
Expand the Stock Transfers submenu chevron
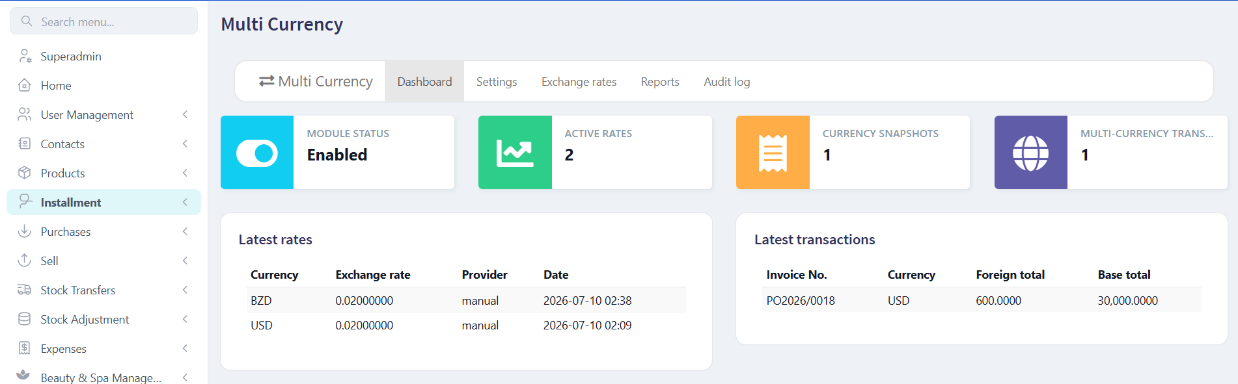tap(185, 290)
